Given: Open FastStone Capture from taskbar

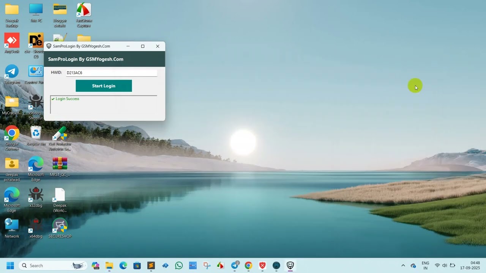Looking at the screenshot, I should [x=221, y=265].
